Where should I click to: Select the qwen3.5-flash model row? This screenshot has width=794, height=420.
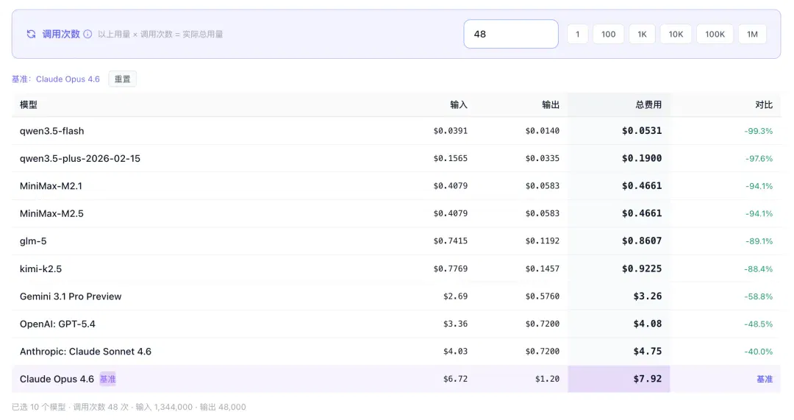point(396,131)
